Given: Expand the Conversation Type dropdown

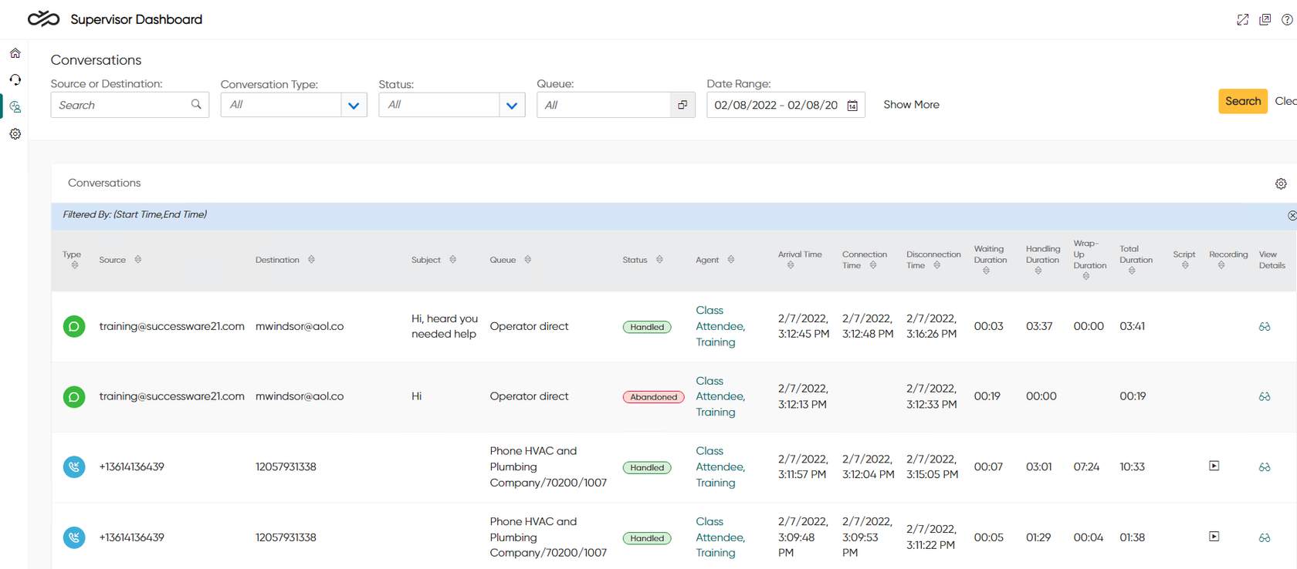Looking at the screenshot, I should (x=354, y=106).
